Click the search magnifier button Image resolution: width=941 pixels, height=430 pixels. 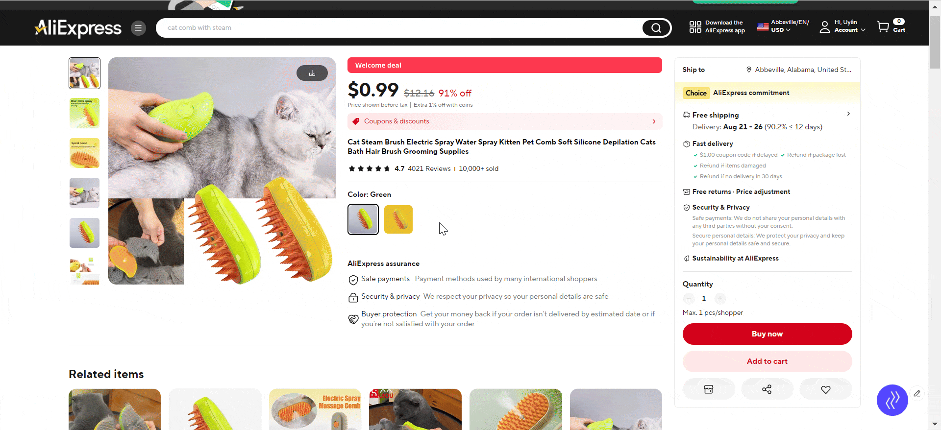[x=656, y=28]
